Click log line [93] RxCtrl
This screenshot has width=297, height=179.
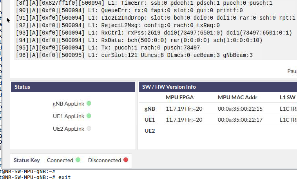[154, 33]
